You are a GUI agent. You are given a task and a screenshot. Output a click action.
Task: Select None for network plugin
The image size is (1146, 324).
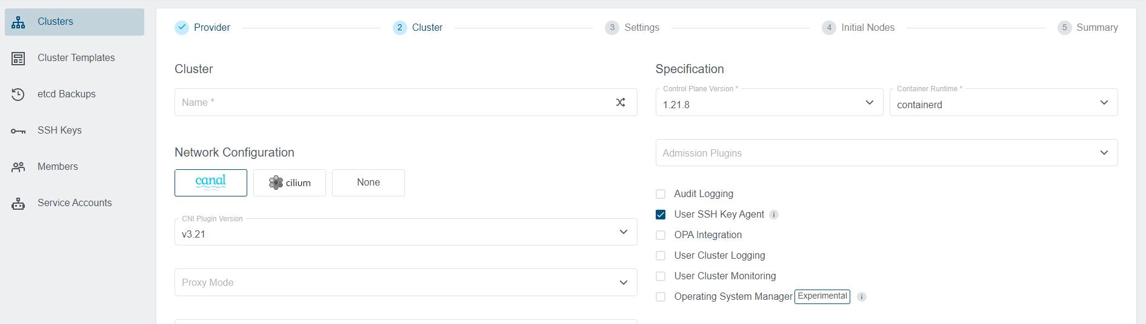click(x=368, y=183)
